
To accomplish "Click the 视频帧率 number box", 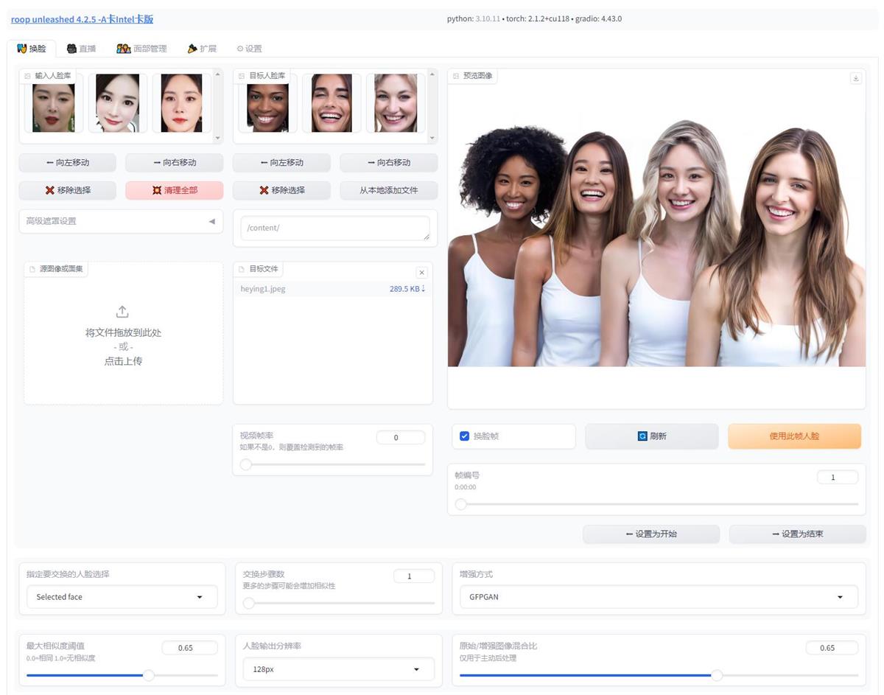I will coord(401,438).
